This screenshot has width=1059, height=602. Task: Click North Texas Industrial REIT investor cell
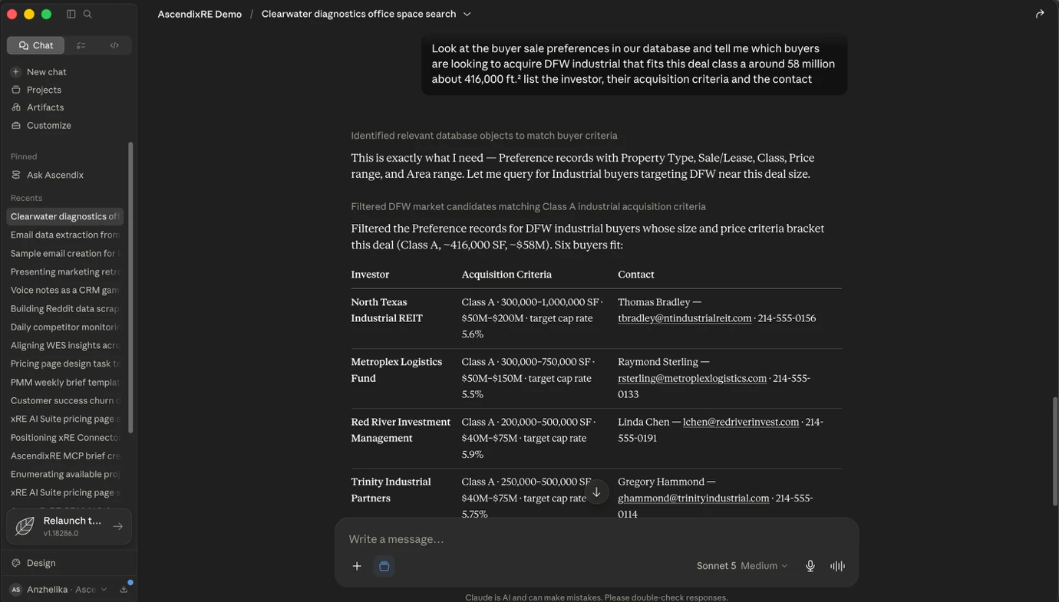[x=388, y=310]
